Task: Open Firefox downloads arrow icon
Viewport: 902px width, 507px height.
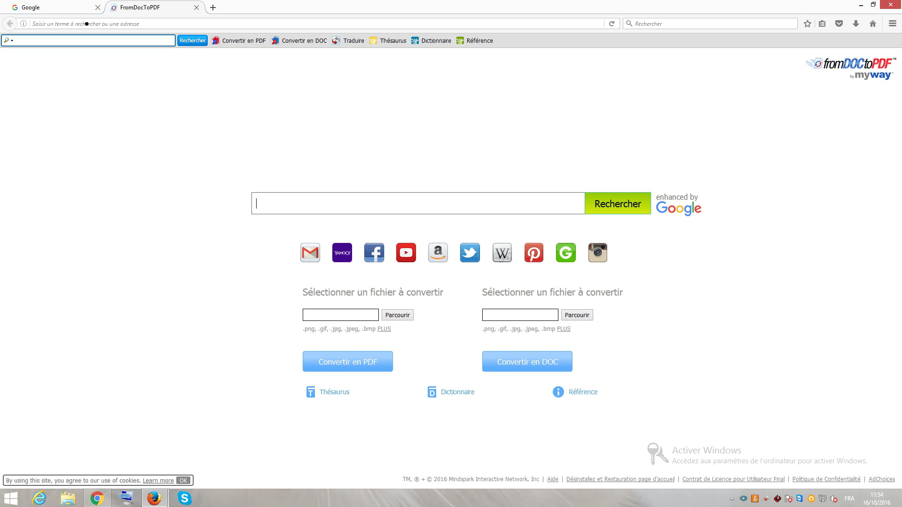Action: [856, 23]
